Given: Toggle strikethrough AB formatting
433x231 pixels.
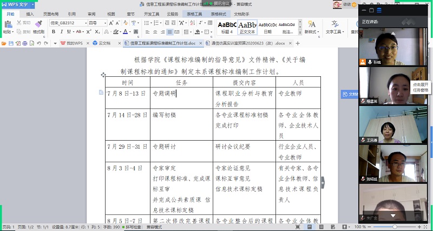Looking at the screenshot, I should 78,32.
